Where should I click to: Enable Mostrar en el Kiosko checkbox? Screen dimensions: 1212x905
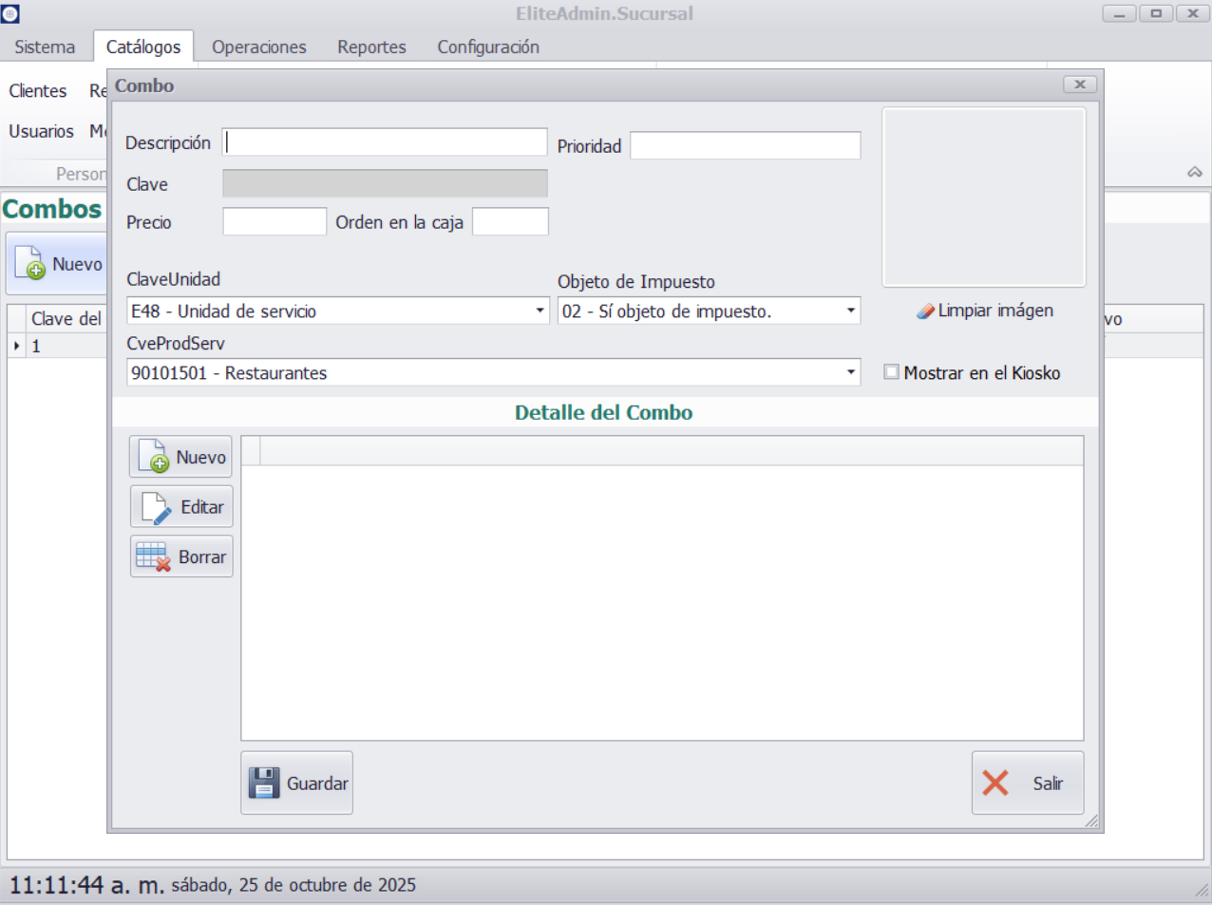892,372
